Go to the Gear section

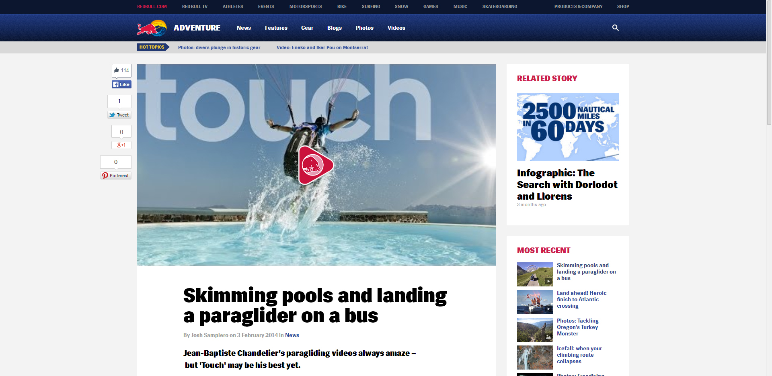[x=307, y=28]
